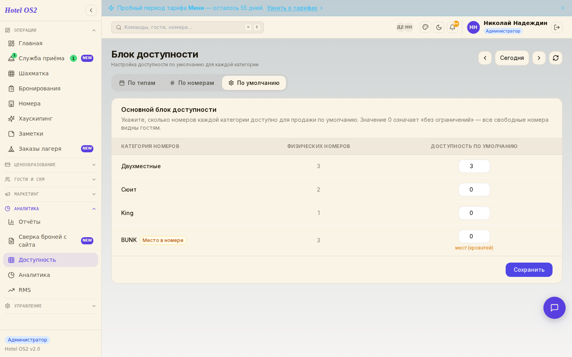This screenshot has width=572, height=357.
Task: Collapse the sidebar with the chevron button
Action: point(91,10)
